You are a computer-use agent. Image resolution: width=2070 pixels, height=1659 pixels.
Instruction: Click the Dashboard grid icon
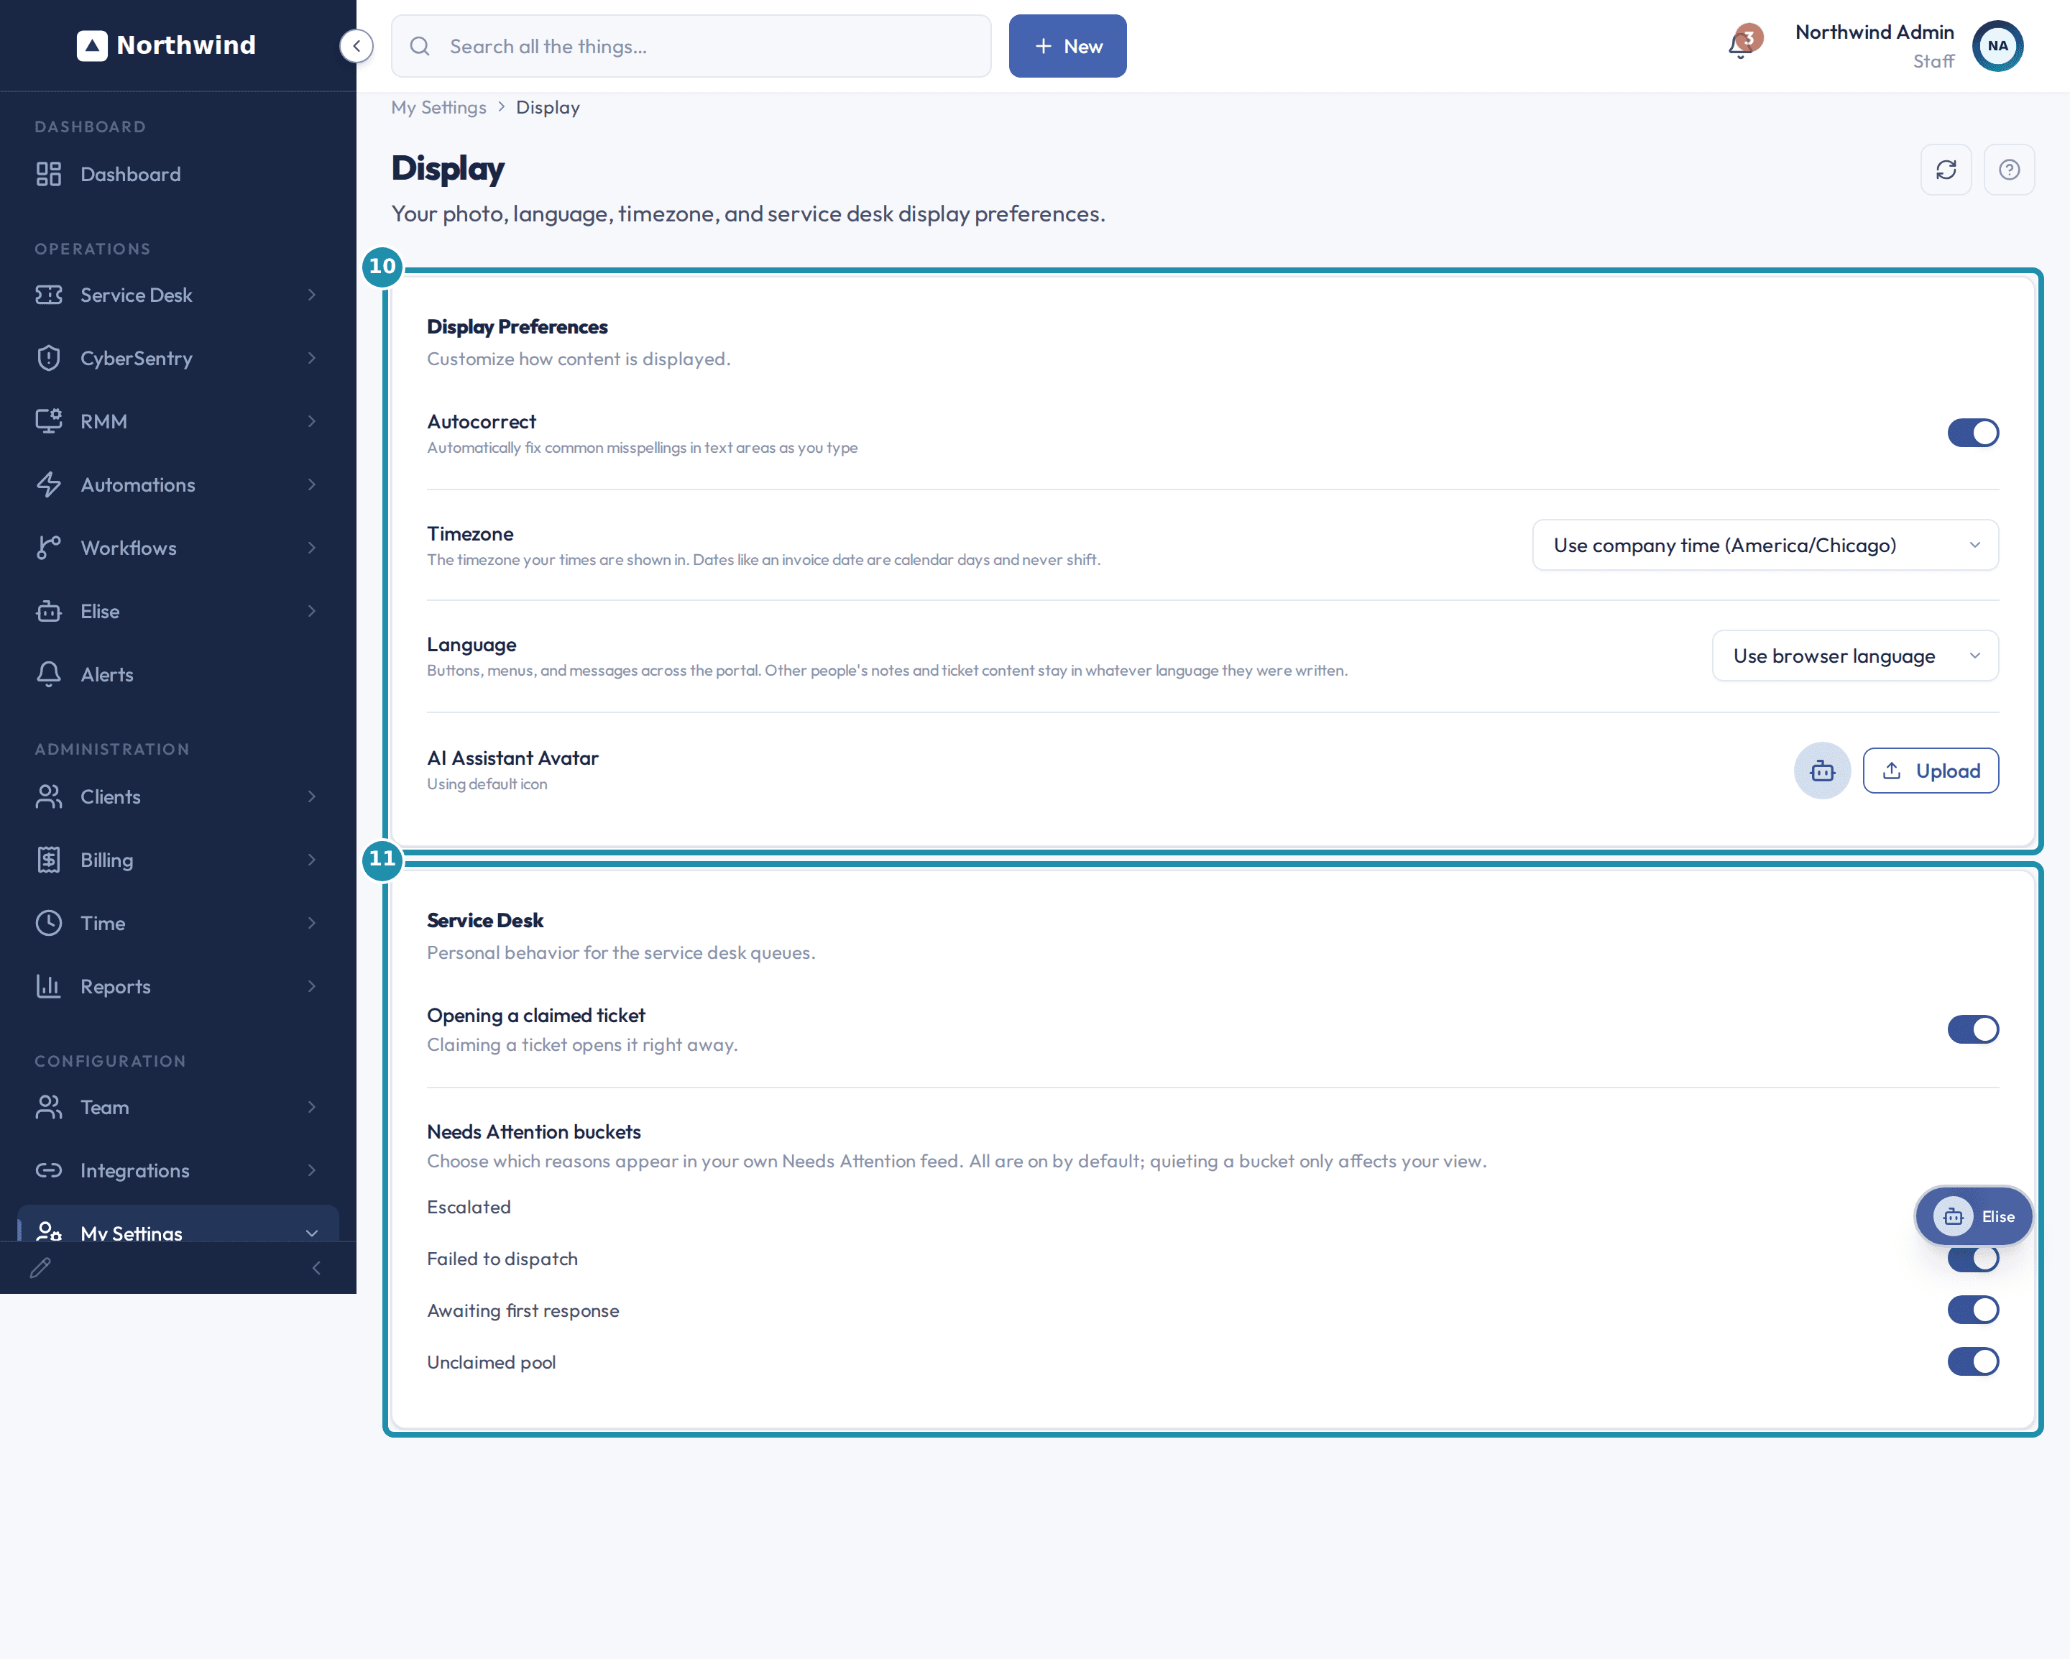click(49, 174)
